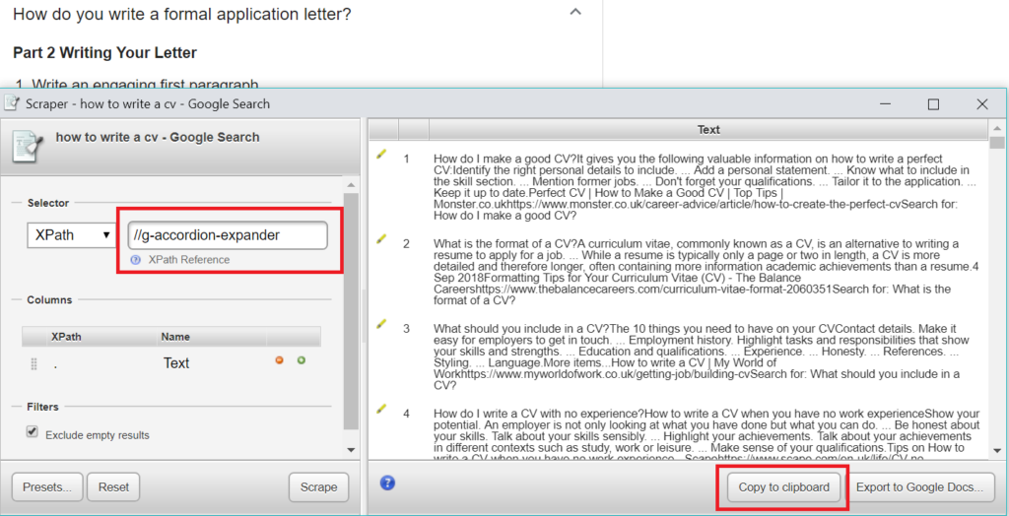
Task: Minimize the Scraper window
Action: pyautogui.click(x=886, y=104)
